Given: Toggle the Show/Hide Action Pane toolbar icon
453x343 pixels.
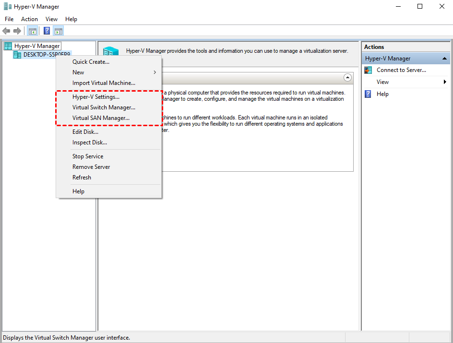Looking at the screenshot, I should click(59, 31).
